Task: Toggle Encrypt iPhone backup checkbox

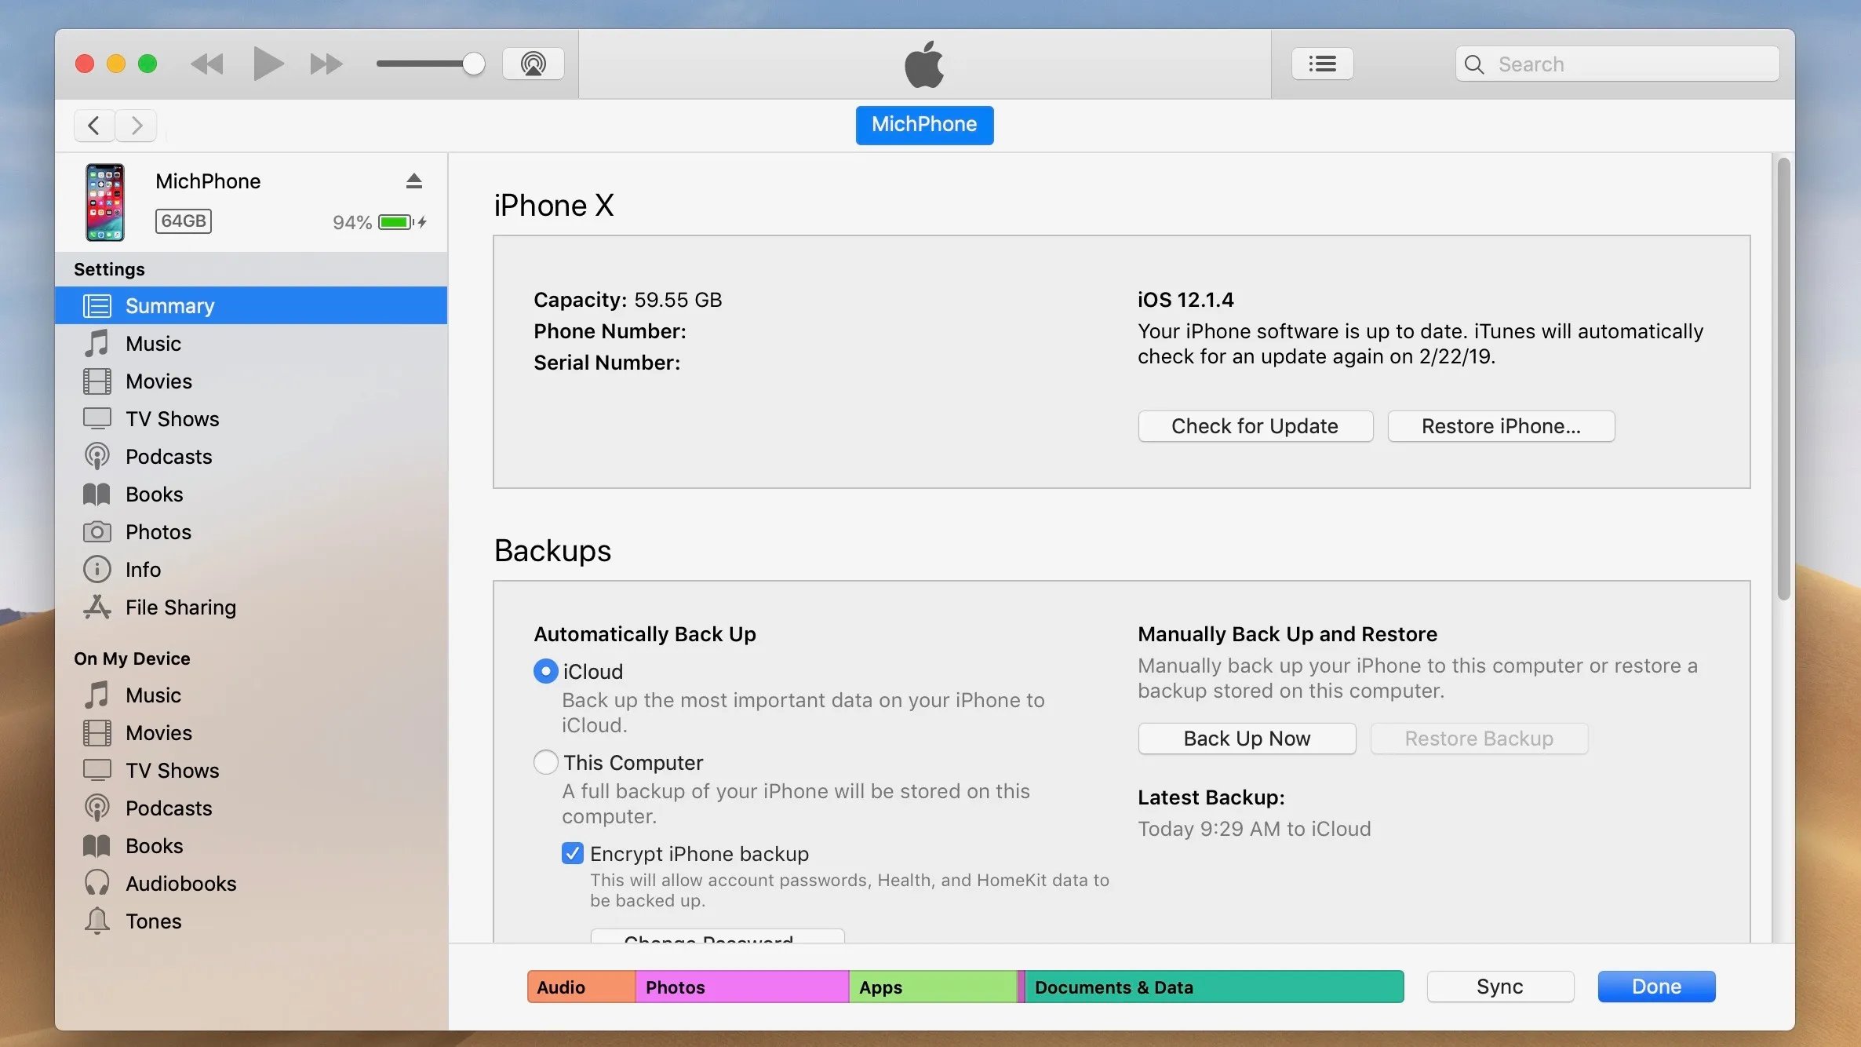Action: pos(571,852)
